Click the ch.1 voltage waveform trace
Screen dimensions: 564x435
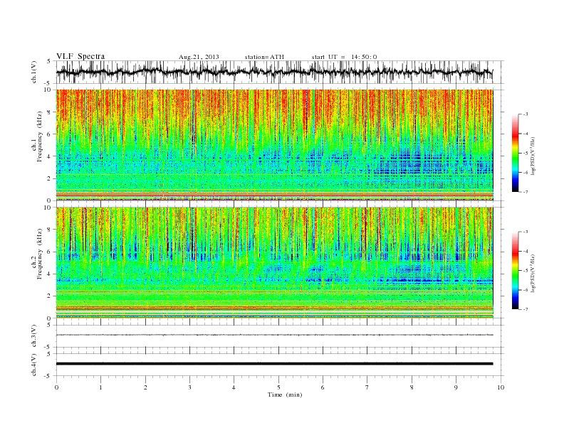pyautogui.click(x=274, y=72)
